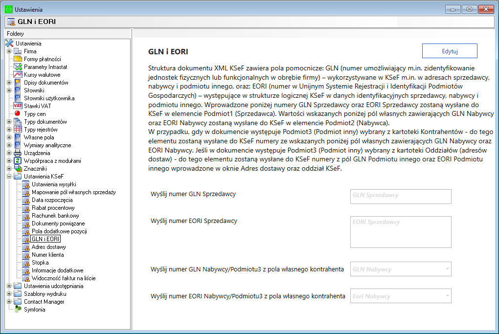The height and width of the screenshot is (334, 499).
Task: Click the Kursy walutowe chart icon
Action: pyautogui.click(x=18, y=75)
